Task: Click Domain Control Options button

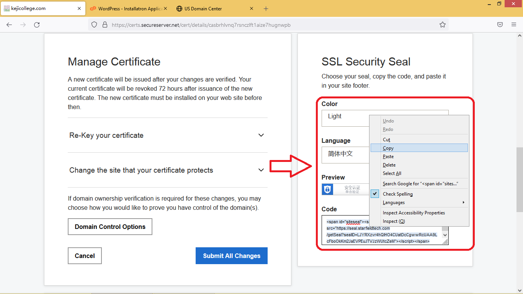Action: 110,227
